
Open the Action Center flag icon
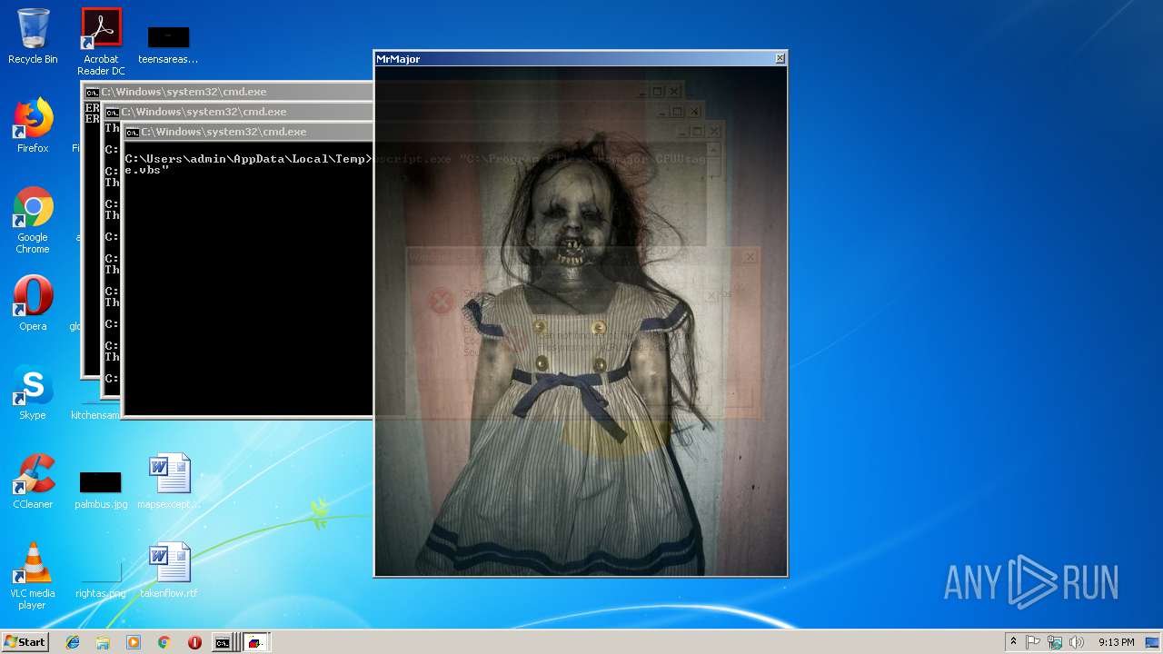pyautogui.click(x=1033, y=642)
